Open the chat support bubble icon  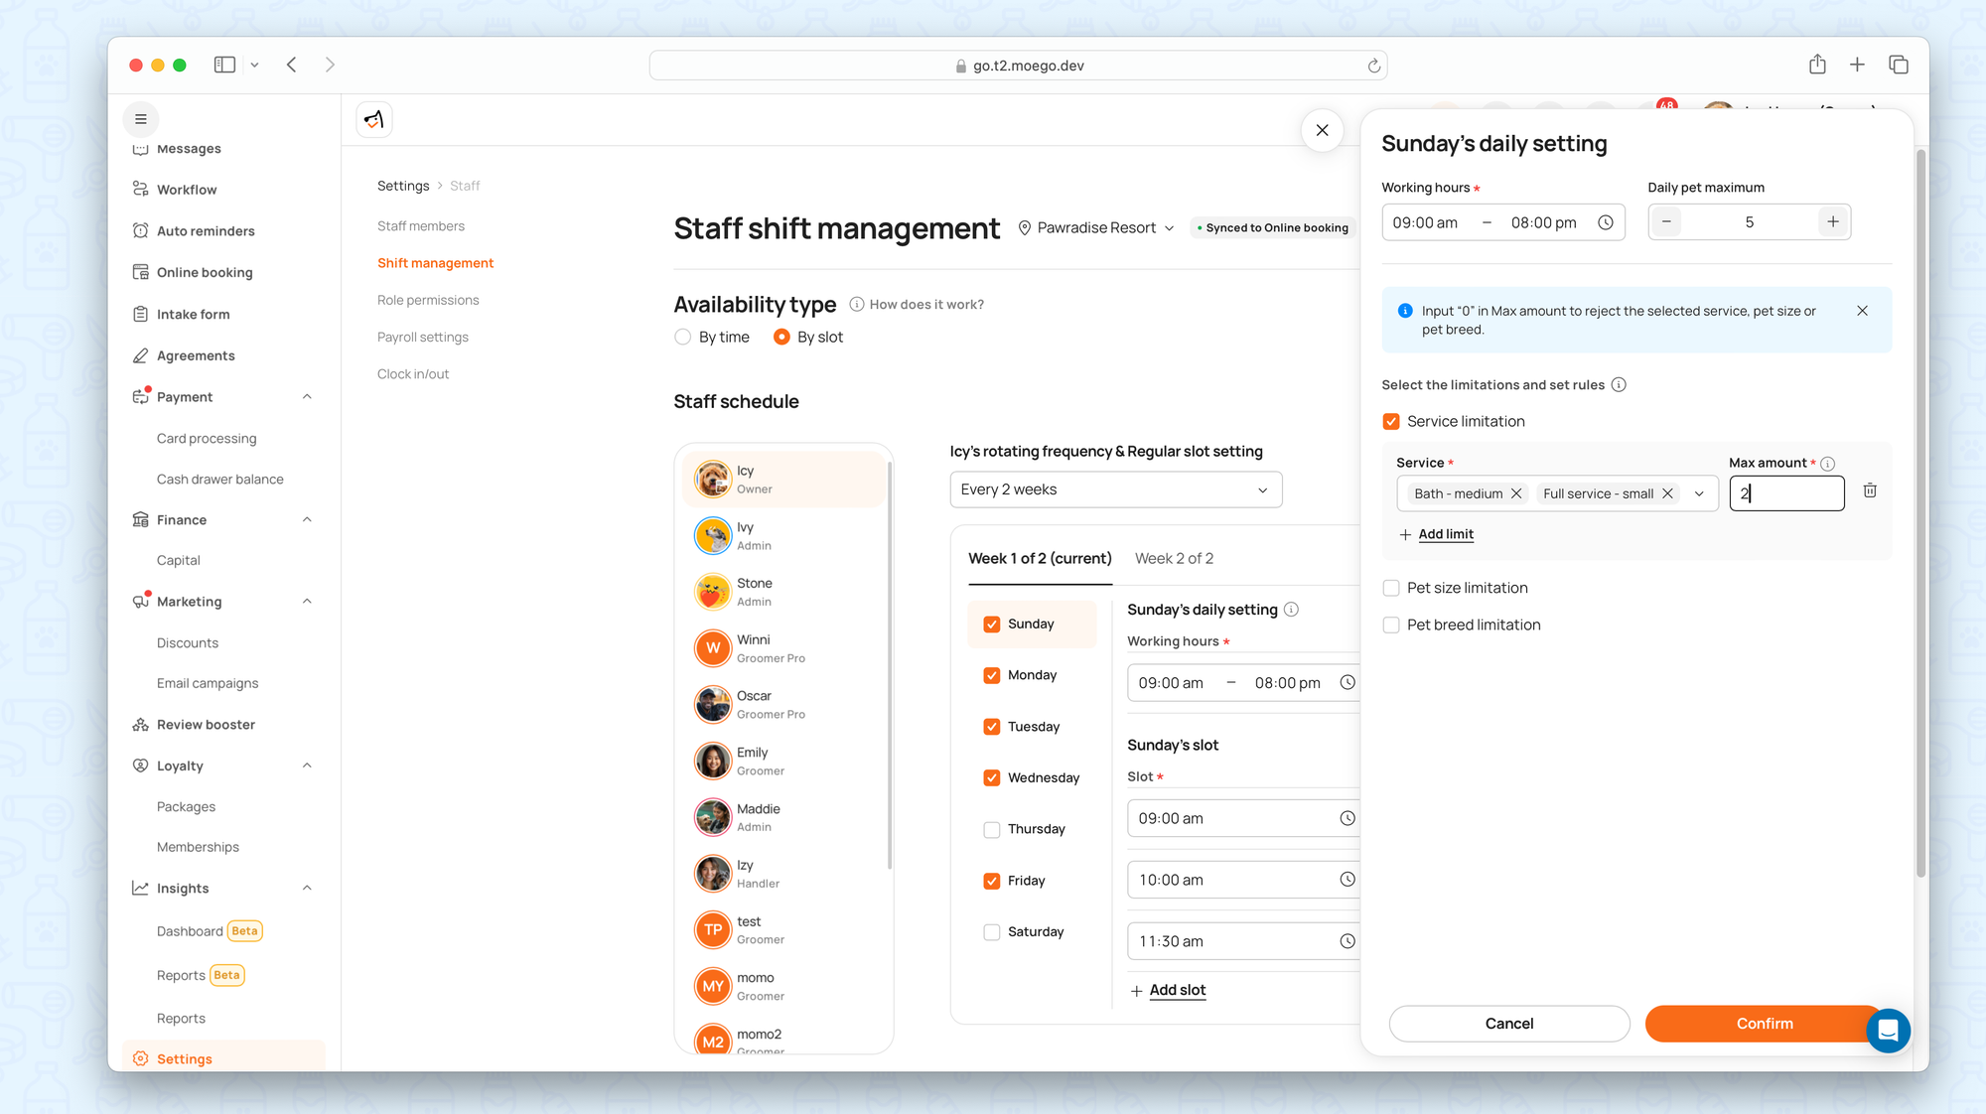1888,1031
